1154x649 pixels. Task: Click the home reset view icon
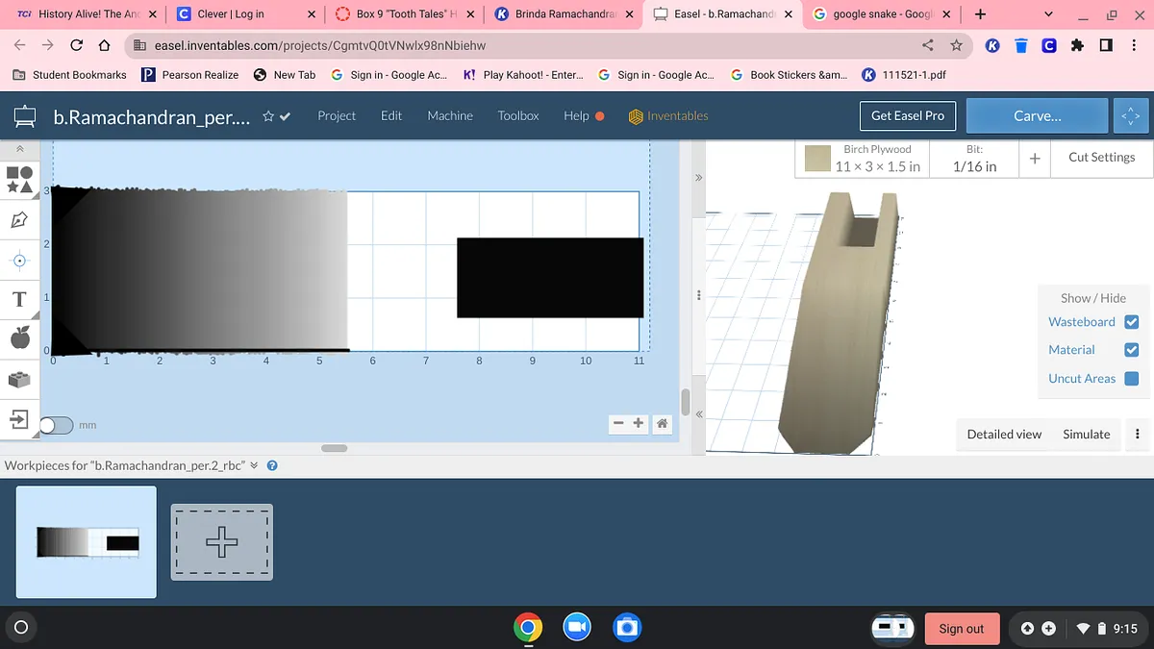click(x=662, y=423)
